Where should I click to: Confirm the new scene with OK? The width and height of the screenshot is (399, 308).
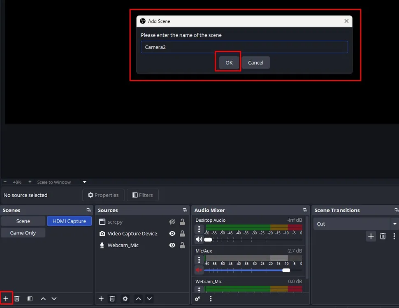(x=229, y=62)
